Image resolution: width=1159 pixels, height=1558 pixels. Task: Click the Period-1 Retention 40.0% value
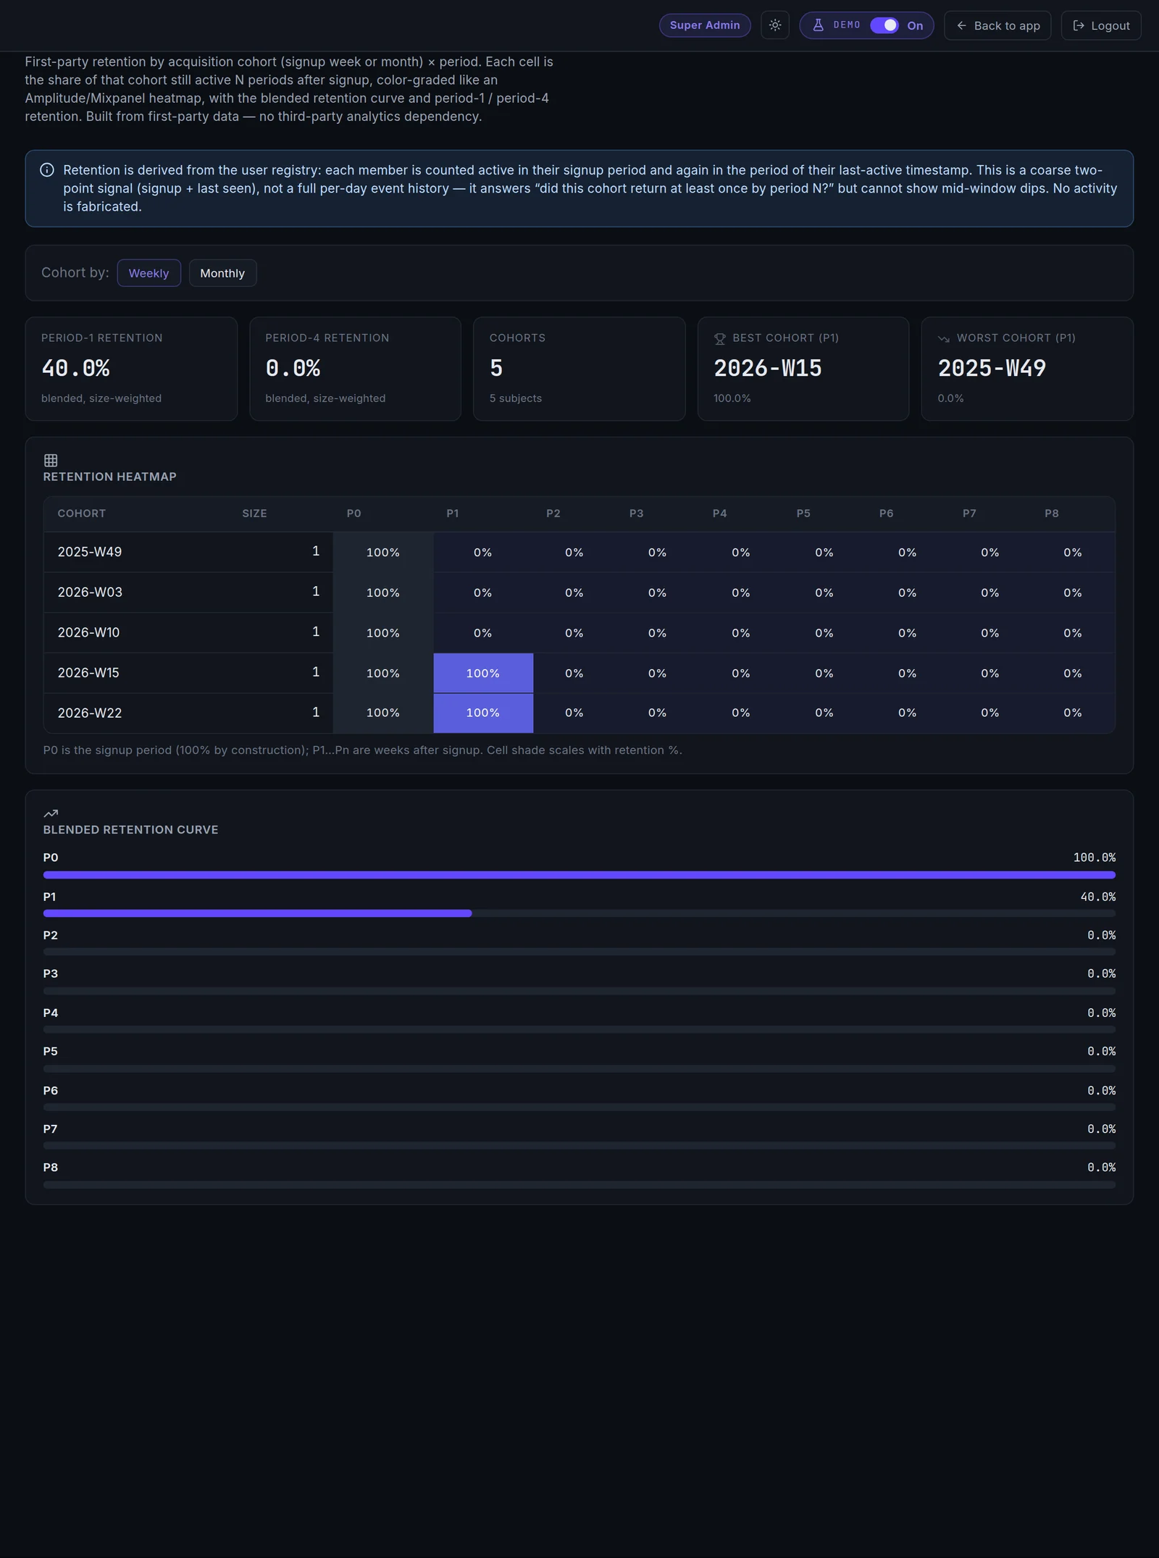(x=75, y=368)
